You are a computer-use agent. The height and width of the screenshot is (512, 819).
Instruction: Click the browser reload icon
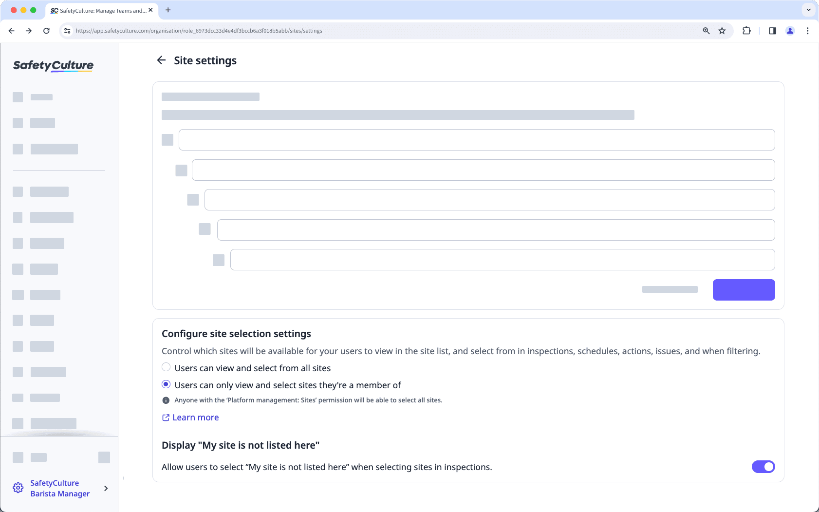pos(46,30)
